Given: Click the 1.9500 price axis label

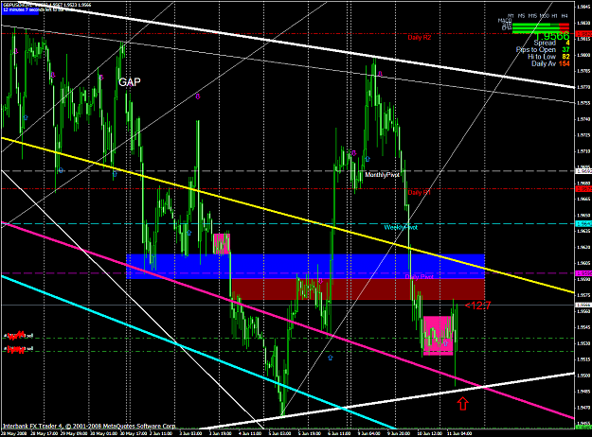Looking at the screenshot, I should coord(583,376).
